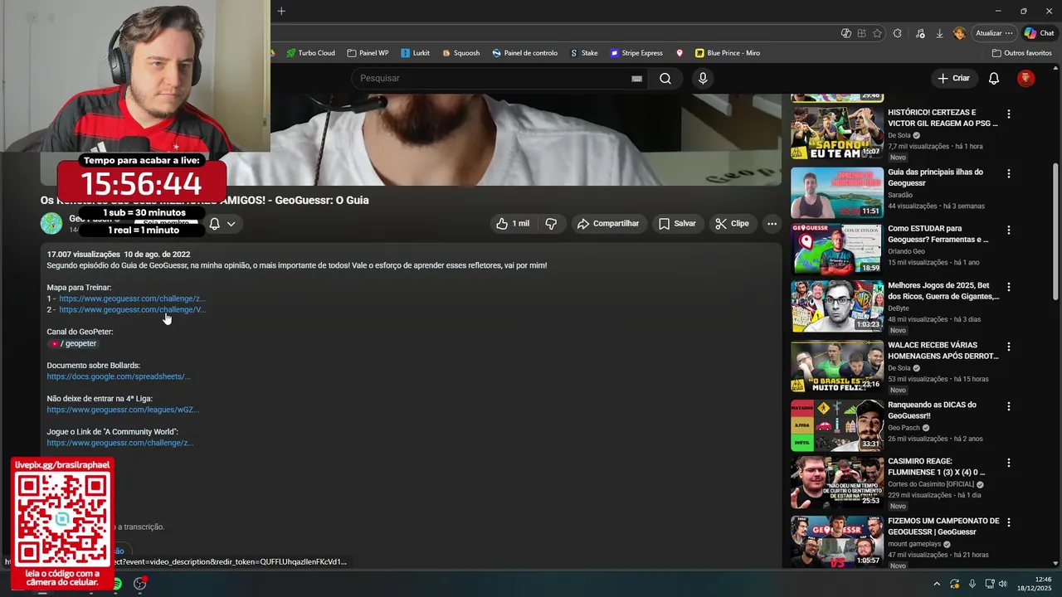Open Squoosh bookmark

[460, 53]
